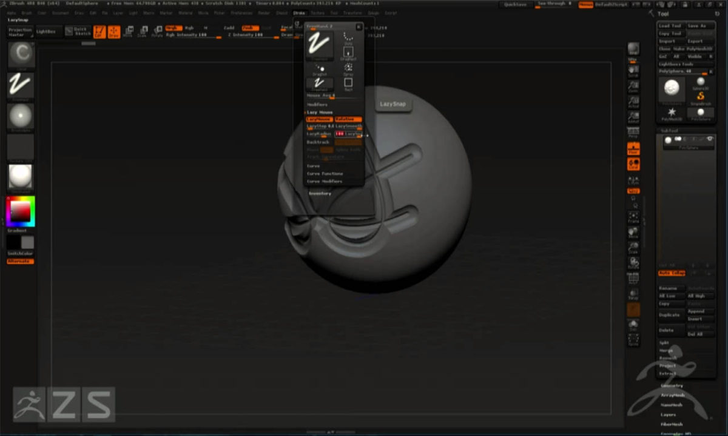Image resolution: width=728 pixels, height=436 pixels.
Task: Toggle the Relative setting
Action: coord(348,119)
